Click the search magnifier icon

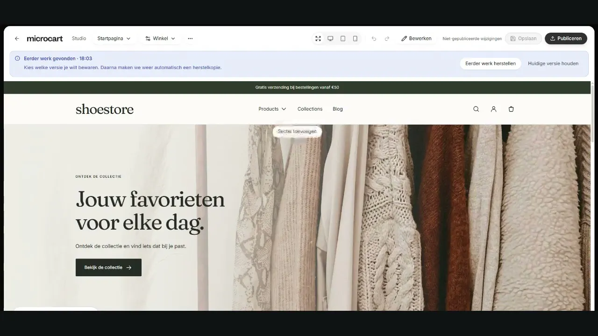coord(476,109)
